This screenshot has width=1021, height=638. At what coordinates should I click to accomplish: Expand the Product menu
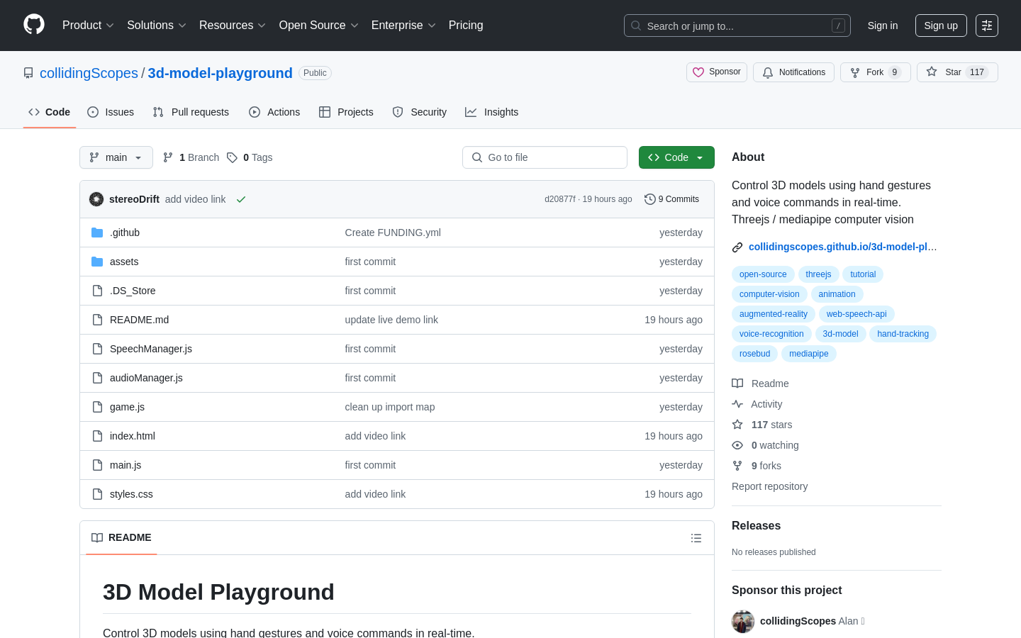pos(88,26)
